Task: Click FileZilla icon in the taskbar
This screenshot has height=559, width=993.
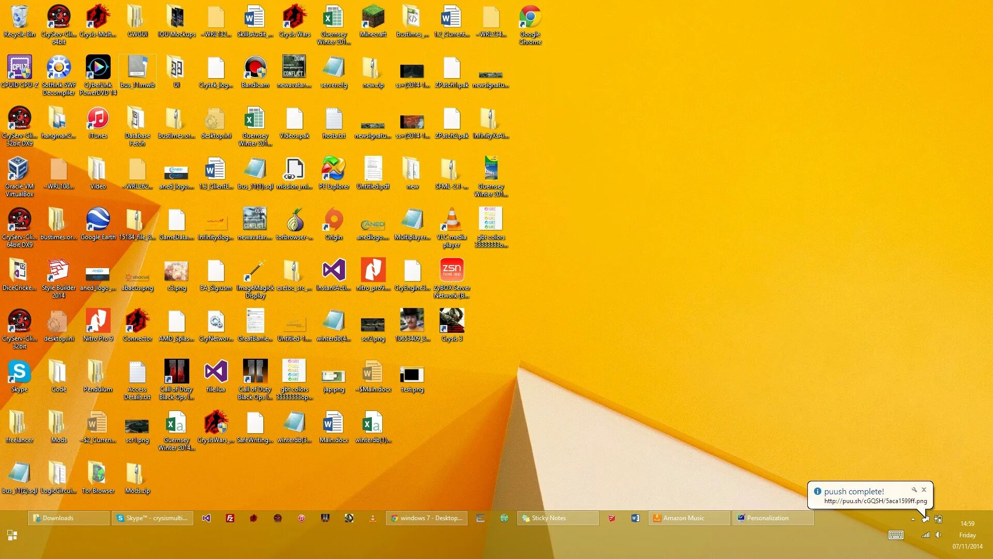Action: pos(230,518)
